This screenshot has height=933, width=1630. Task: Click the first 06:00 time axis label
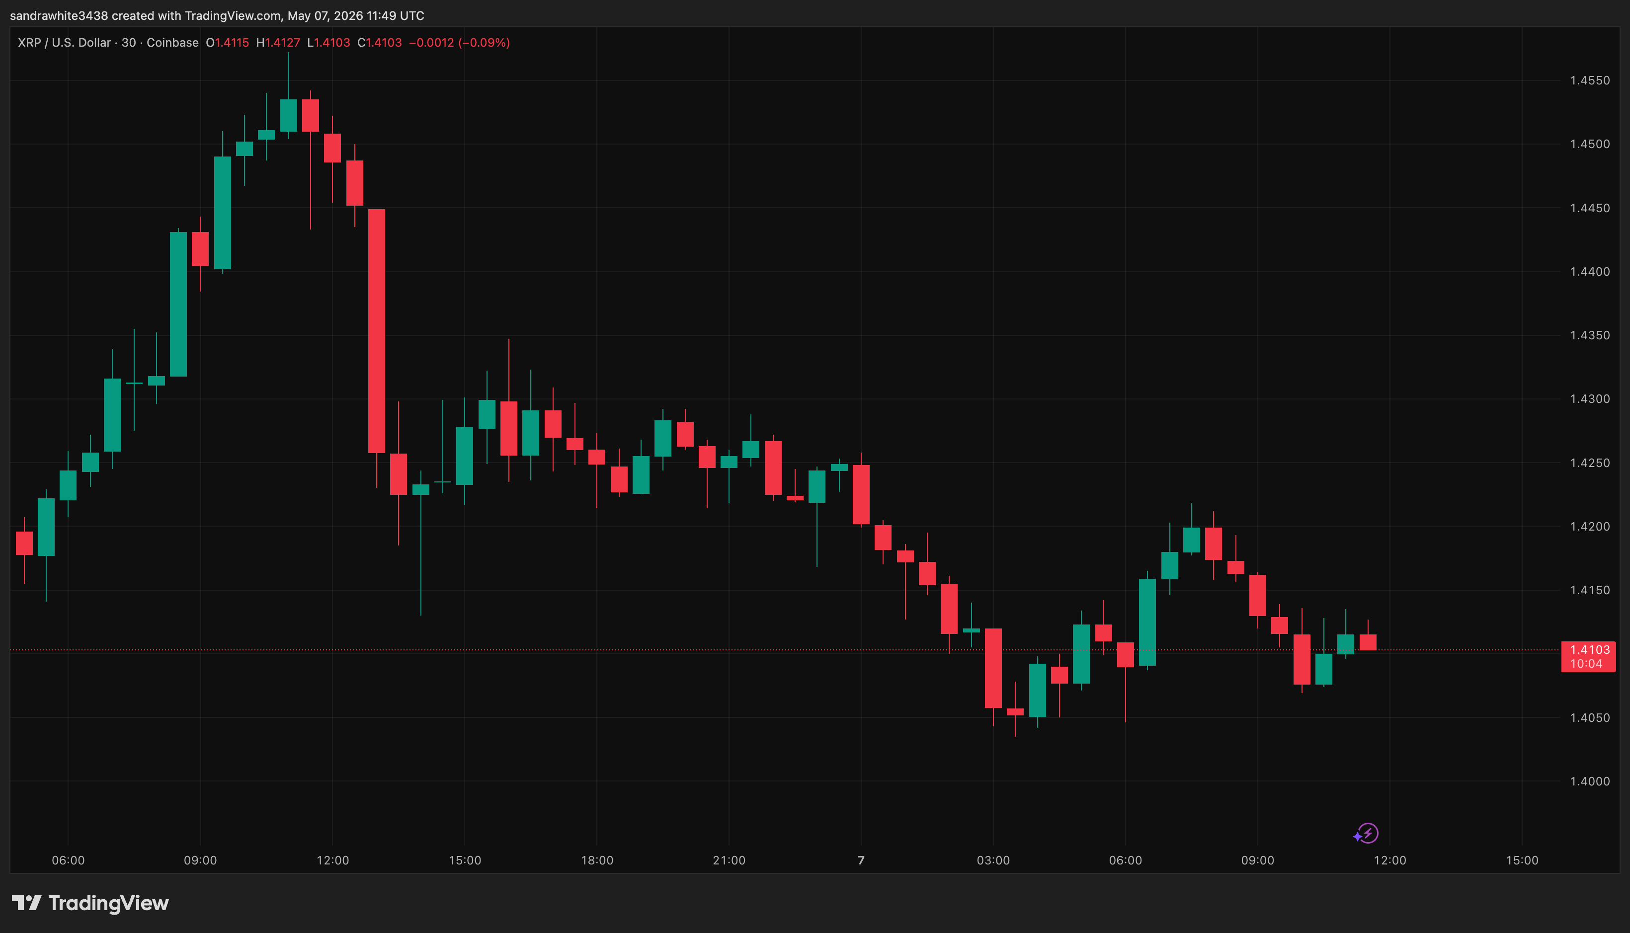click(x=68, y=860)
